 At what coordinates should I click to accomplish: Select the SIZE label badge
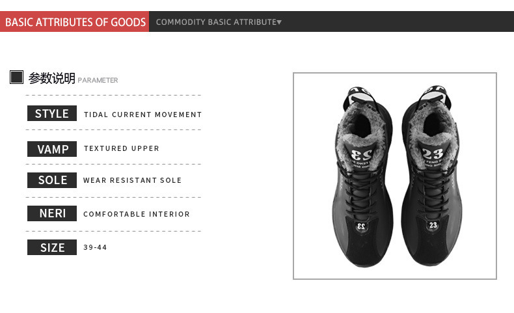tap(52, 248)
